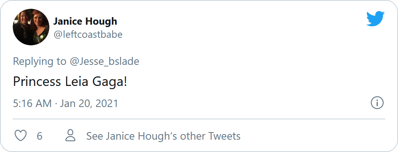Select the word "Princess" in the tweet
This screenshot has width=398, height=152.
(37, 82)
